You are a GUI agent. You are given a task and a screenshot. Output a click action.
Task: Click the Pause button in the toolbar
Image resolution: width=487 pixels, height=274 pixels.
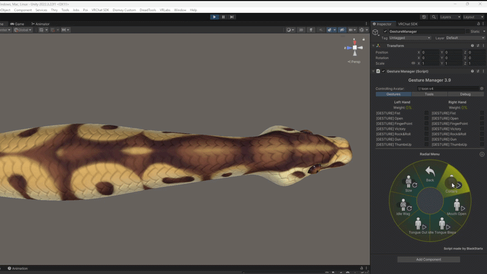click(223, 17)
